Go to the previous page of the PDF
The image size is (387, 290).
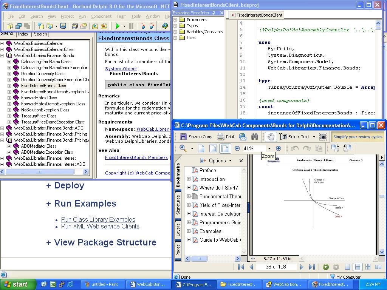[251, 267]
